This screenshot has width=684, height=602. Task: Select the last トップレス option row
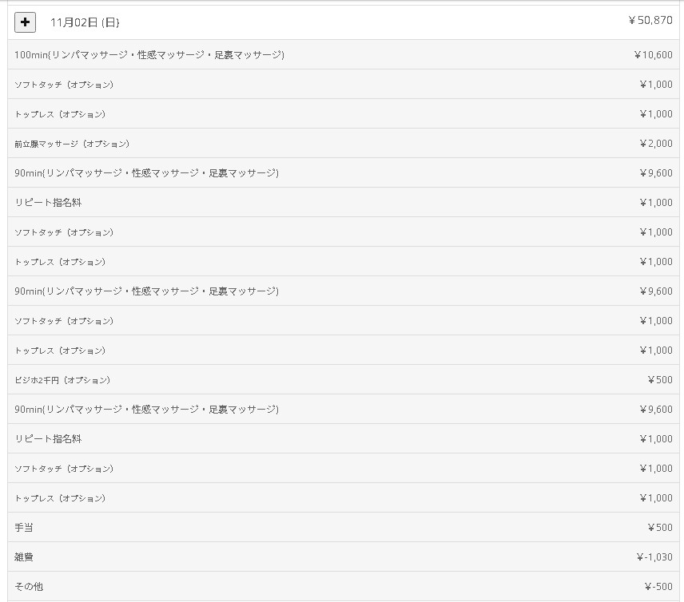coord(60,498)
